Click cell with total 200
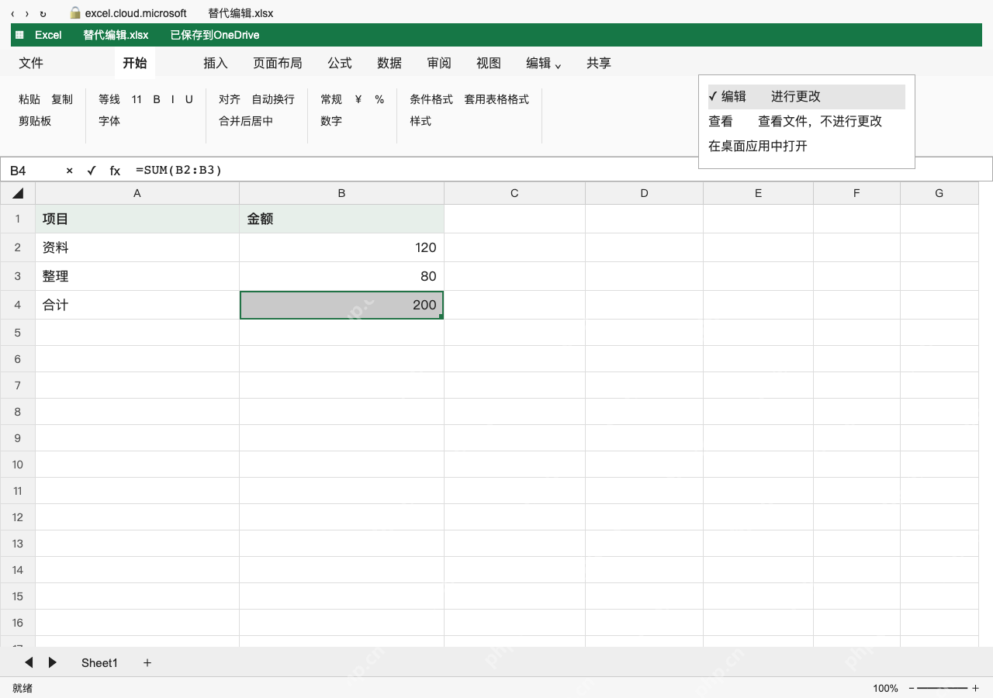 click(341, 305)
